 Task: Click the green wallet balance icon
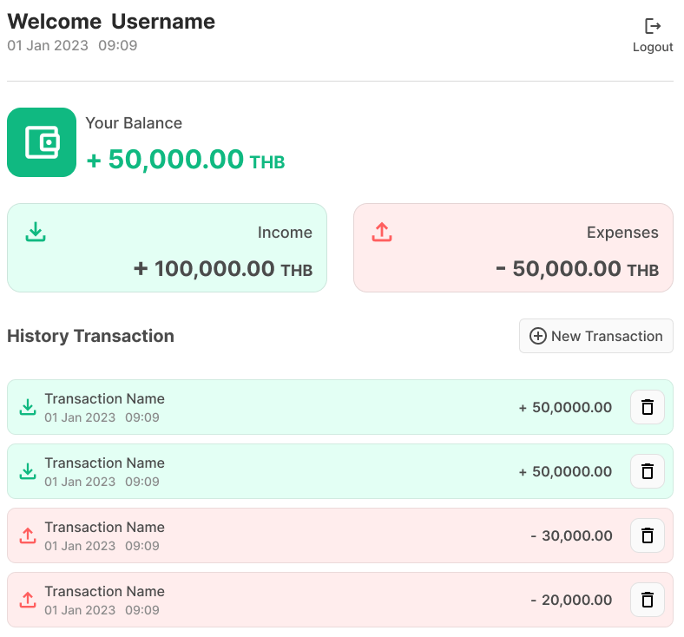coord(42,142)
